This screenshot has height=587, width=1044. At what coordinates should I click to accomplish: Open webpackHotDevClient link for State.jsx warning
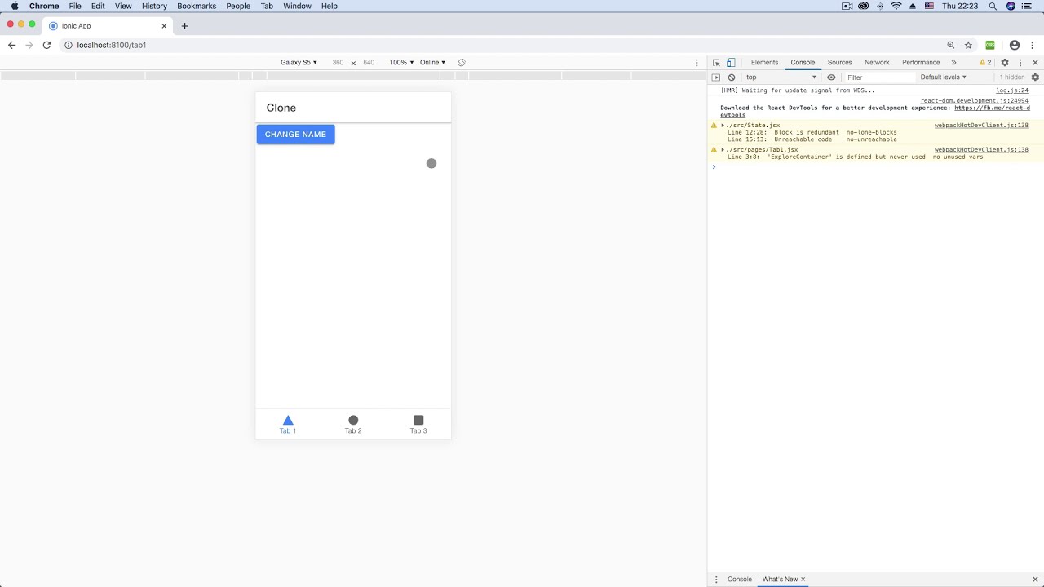coord(981,126)
